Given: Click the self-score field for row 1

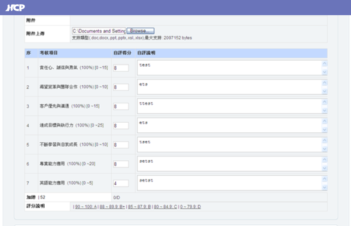Looking at the screenshot, I should point(121,68).
